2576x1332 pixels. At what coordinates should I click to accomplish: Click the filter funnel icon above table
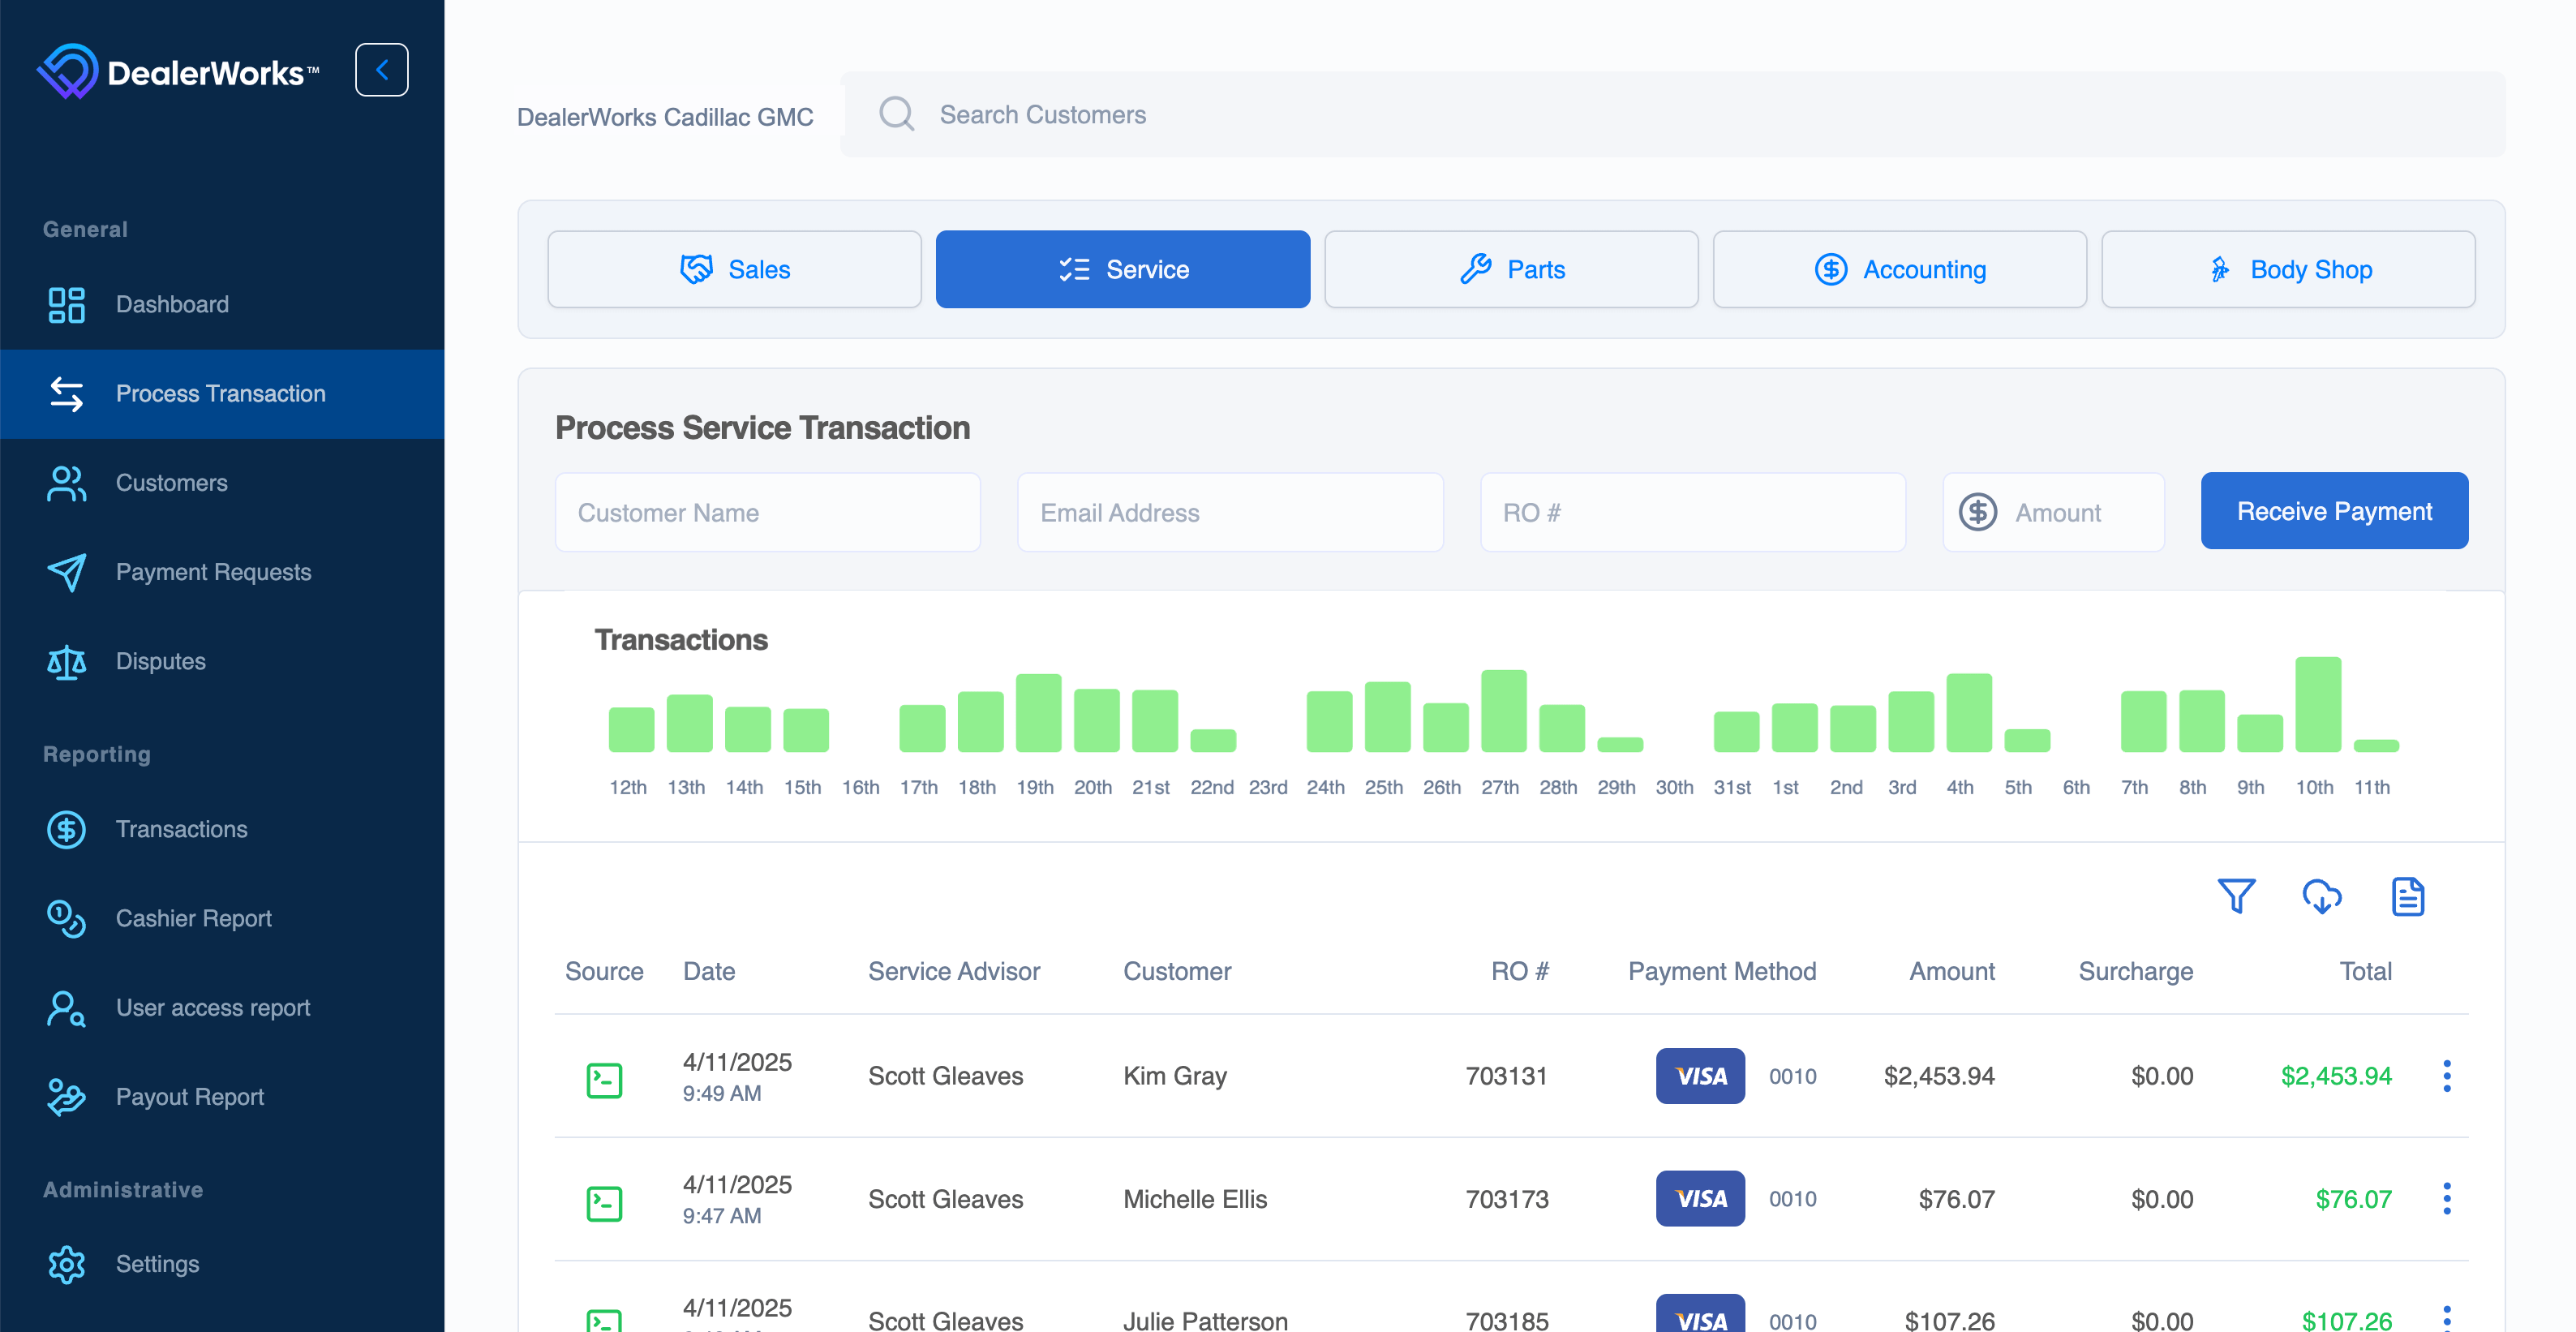click(2236, 896)
